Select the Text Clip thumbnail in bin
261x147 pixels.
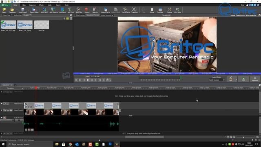pos(42,24)
